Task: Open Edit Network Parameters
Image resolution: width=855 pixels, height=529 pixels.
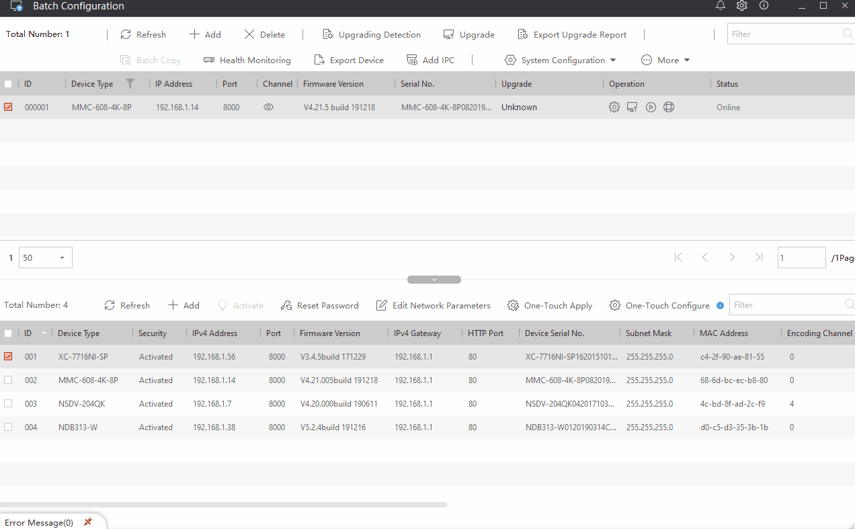Action: coord(434,305)
